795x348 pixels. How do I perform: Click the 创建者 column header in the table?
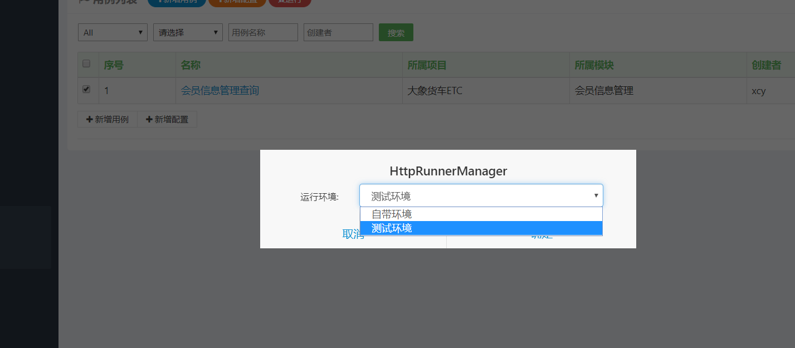click(767, 65)
